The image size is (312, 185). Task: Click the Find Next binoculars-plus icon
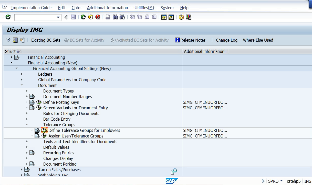122,17
